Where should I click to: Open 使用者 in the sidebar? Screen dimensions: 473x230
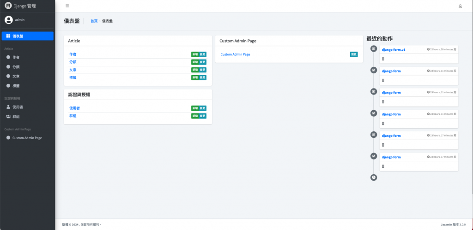point(27,107)
